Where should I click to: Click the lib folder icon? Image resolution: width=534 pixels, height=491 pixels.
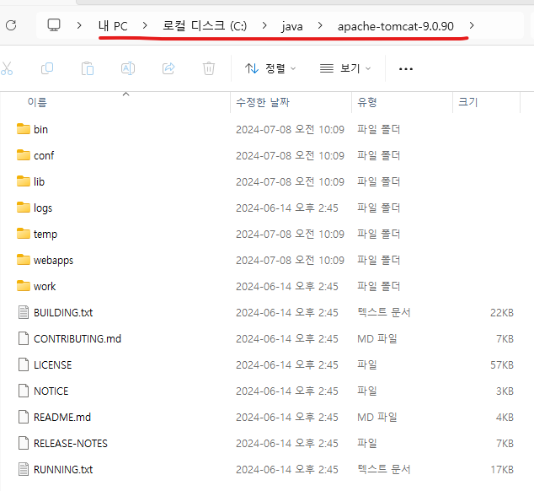click(24, 181)
